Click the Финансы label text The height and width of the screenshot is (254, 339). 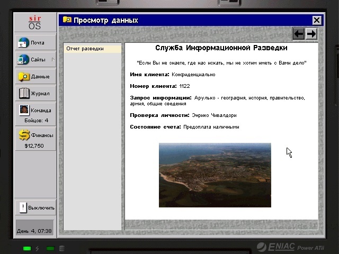point(42,135)
